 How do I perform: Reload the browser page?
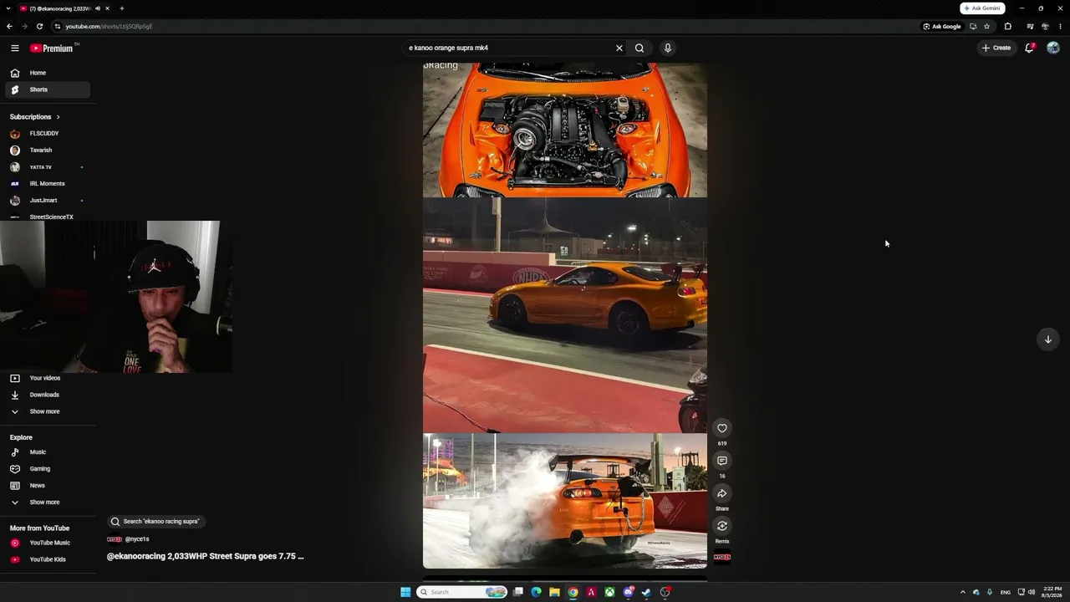point(39,26)
